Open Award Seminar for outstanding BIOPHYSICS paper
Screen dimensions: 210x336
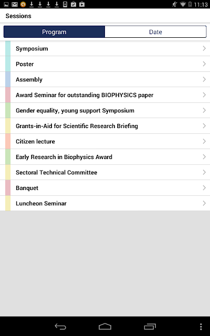point(105,95)
